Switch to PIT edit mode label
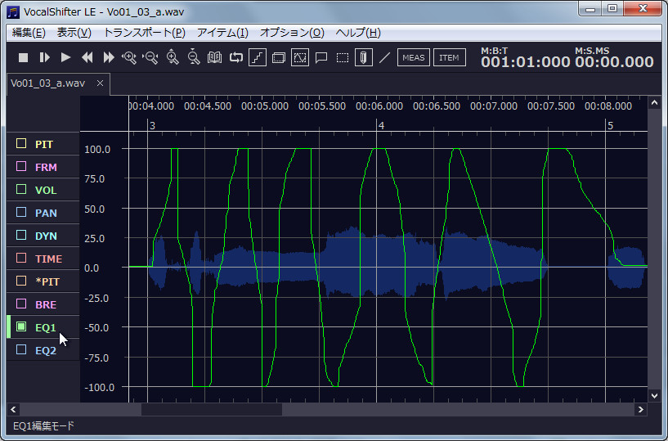 (44, 144)
